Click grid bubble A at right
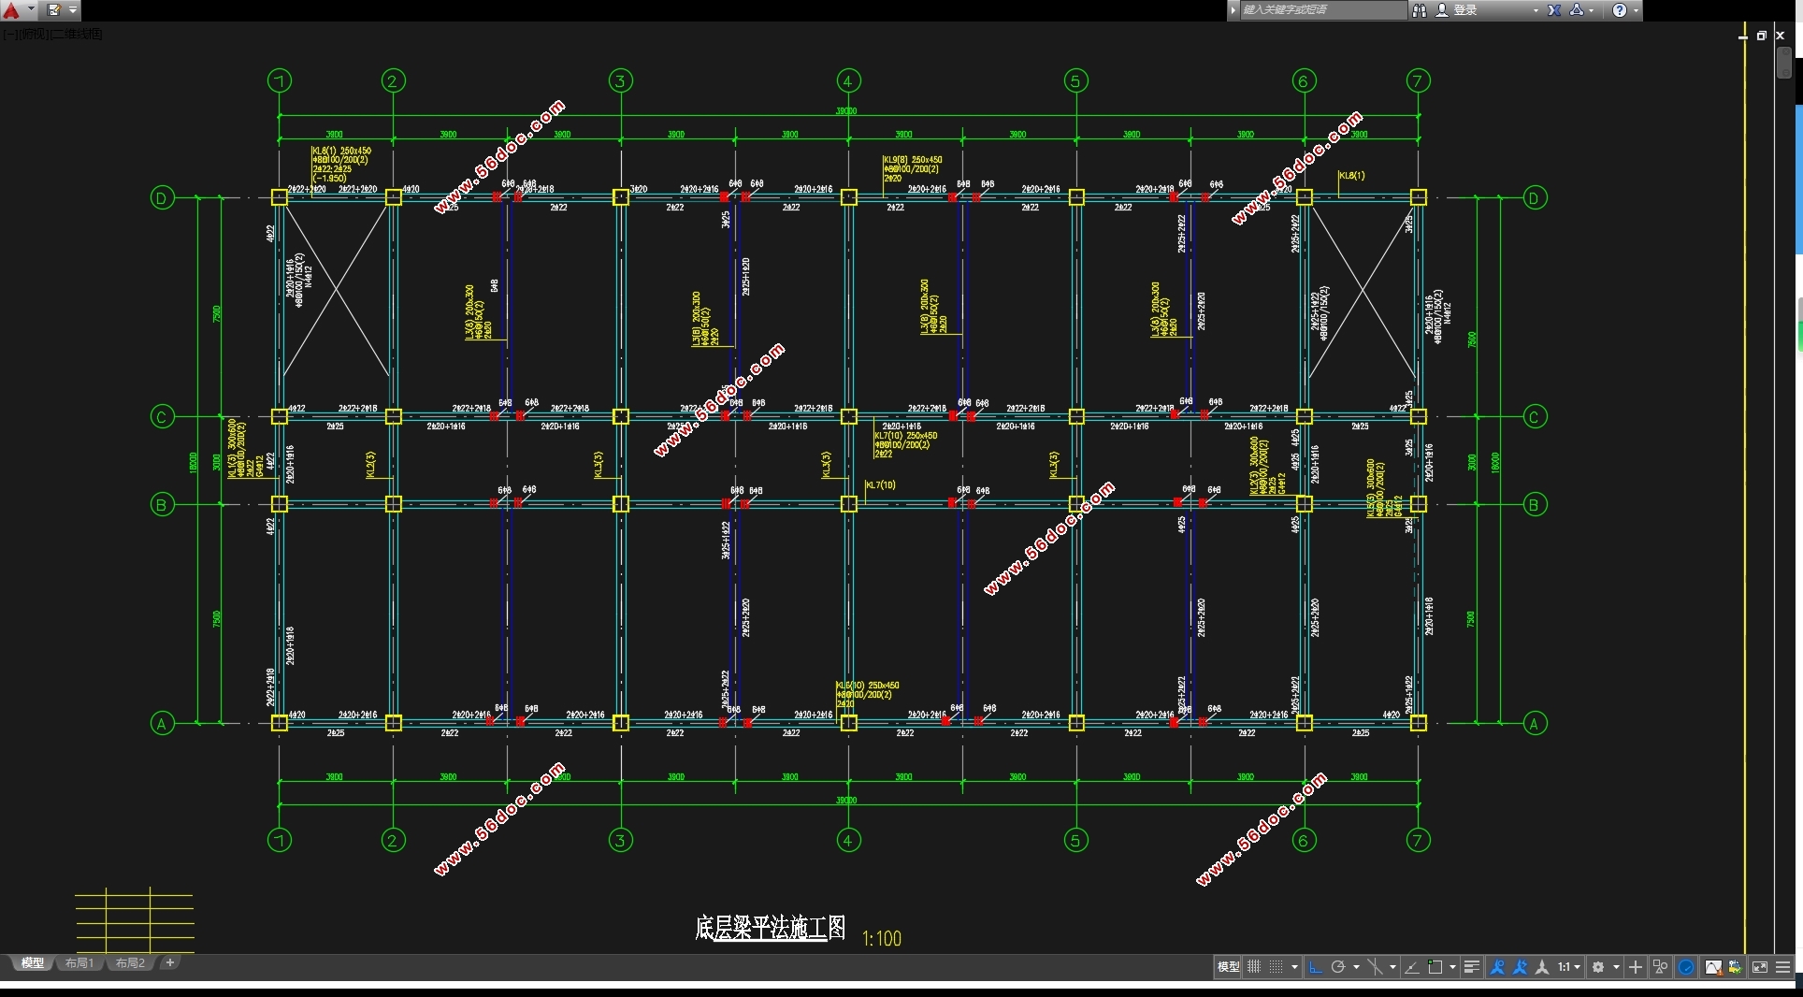Image resolution: width=1803 pixels, height=997 pixels. point(1535,723)
